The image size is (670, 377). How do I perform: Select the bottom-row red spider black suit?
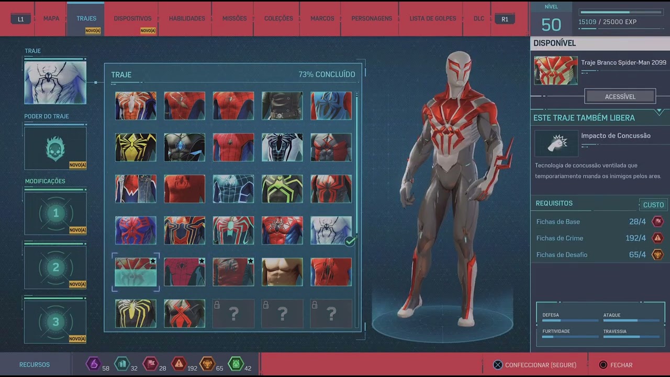[184, 313]
